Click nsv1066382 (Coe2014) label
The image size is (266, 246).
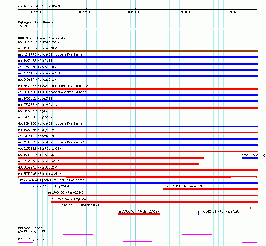tap(36, 98)
